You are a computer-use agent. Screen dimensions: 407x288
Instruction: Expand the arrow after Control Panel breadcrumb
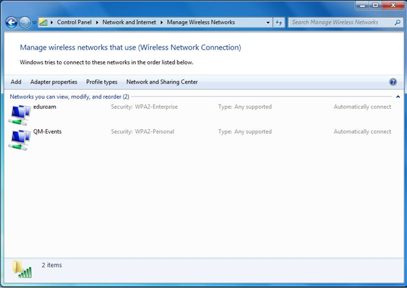(x=96, y=22)
